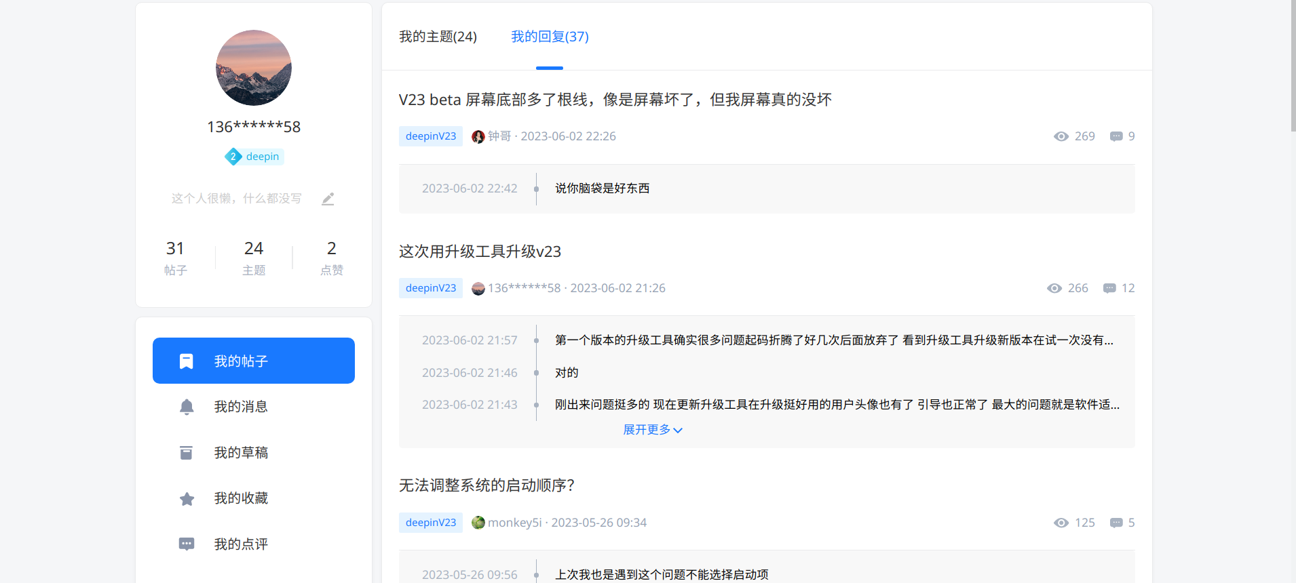Click the reply timestamp 2023-06-02 21:43
Image resolution: width=1296 pixels, height=583 pixels.
470,405
